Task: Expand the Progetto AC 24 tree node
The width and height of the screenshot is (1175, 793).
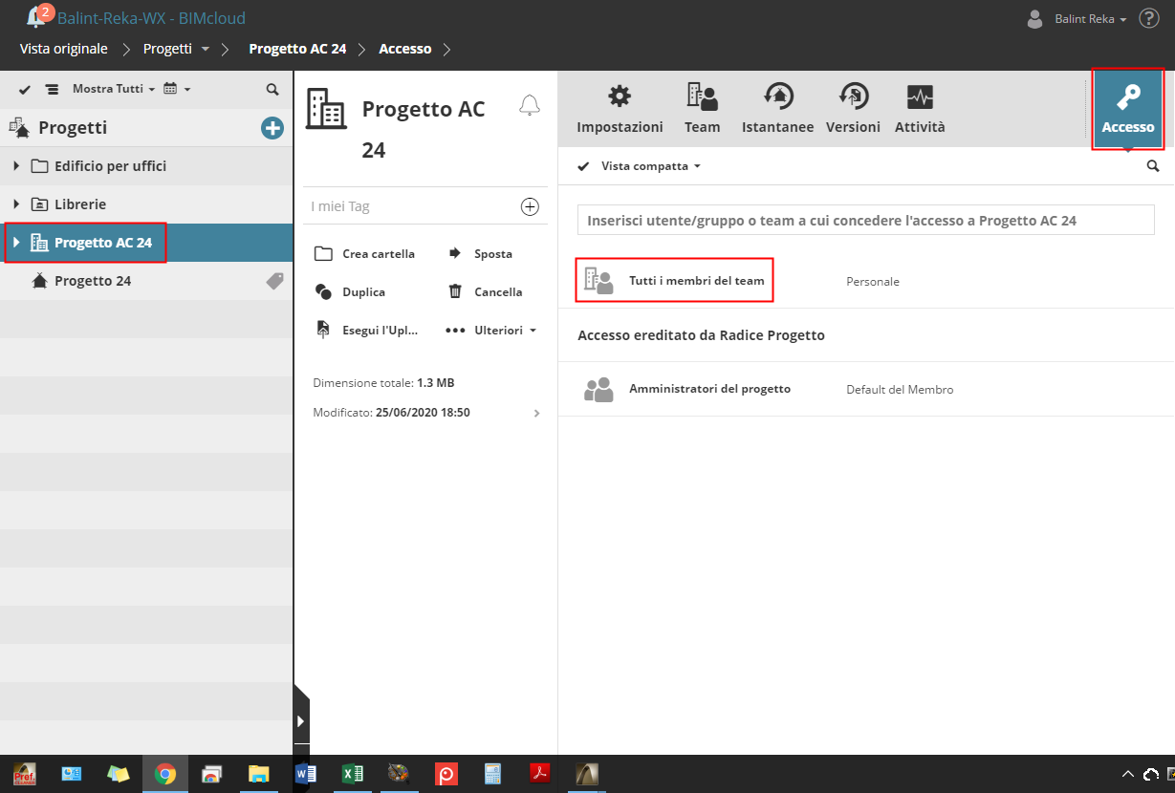Action: point(16,243)
